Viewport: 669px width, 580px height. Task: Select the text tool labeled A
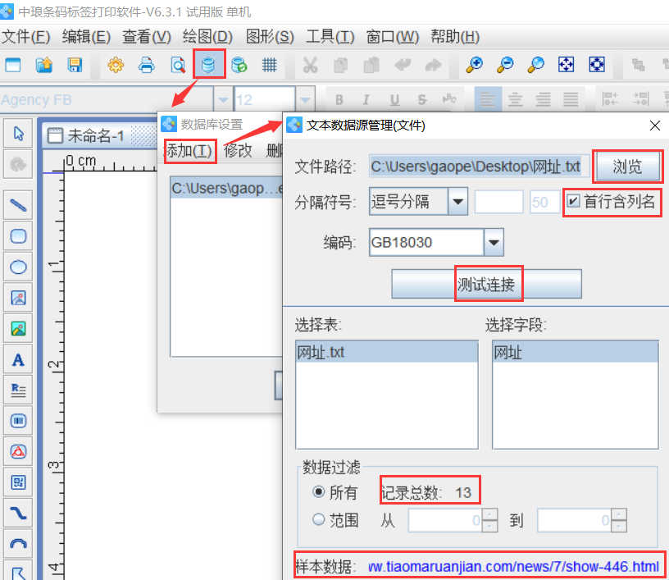pos(18,359)
